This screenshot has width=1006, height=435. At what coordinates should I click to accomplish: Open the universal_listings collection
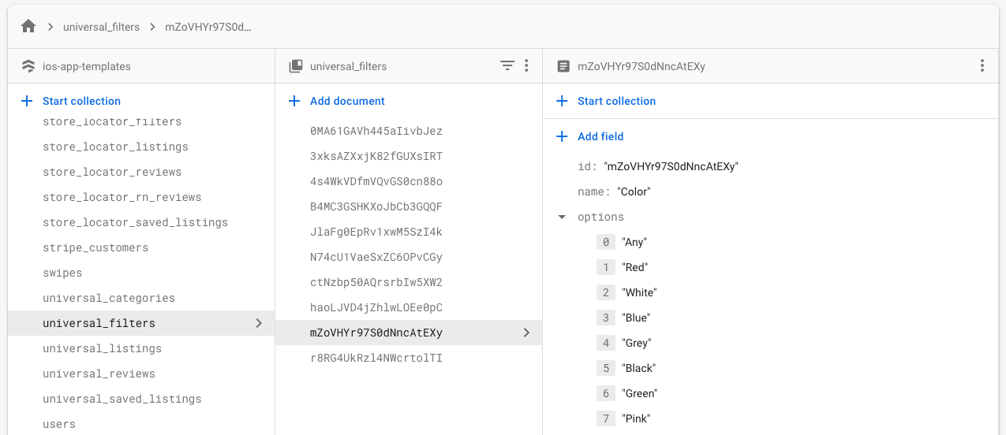click(102, 348)
